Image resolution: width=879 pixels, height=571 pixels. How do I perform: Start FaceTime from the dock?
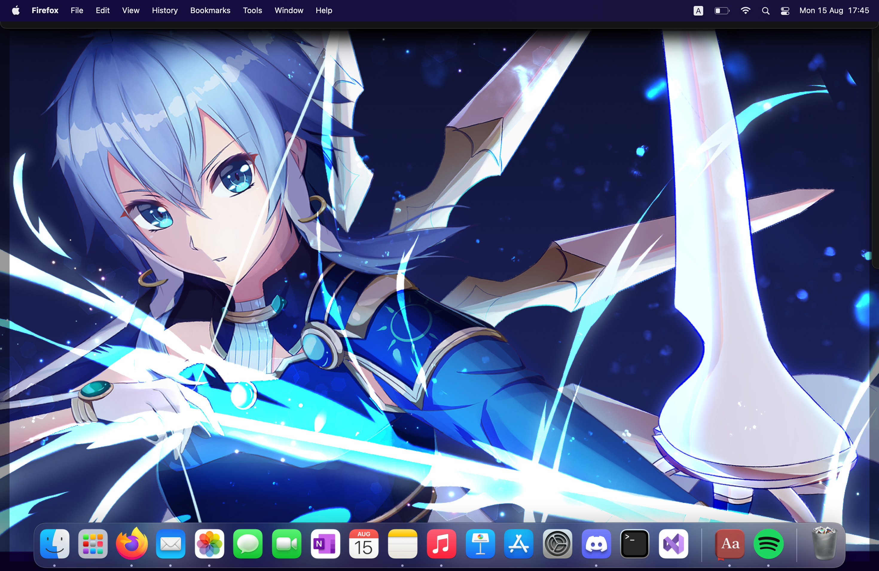[x=287, y=544]
